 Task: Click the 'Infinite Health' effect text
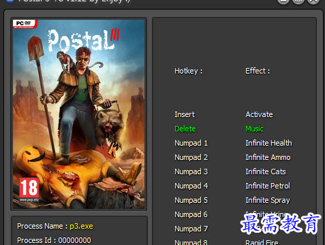tap(268, 143)
